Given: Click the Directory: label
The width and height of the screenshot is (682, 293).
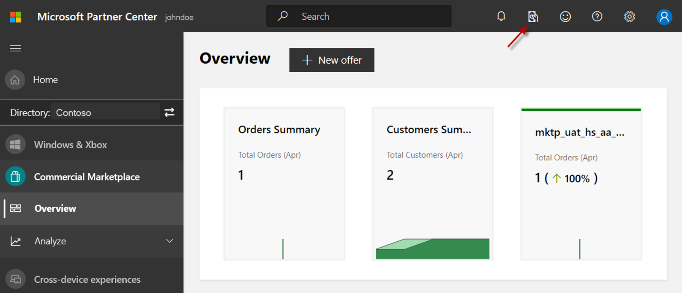Looking at the screenshot, I should [x=30, y=112].
